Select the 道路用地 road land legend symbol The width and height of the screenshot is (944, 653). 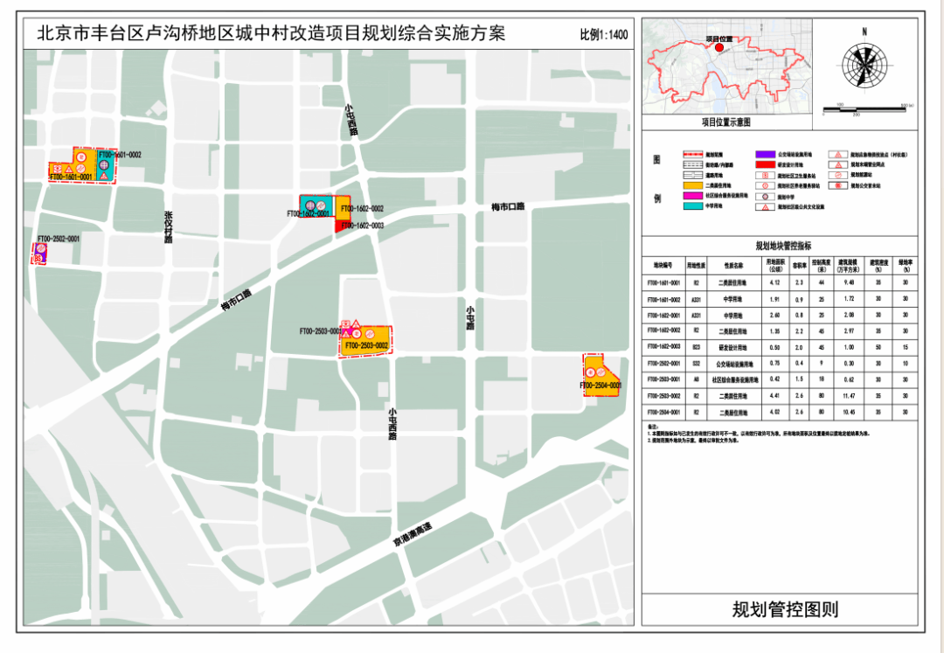(x=693, y=175)
